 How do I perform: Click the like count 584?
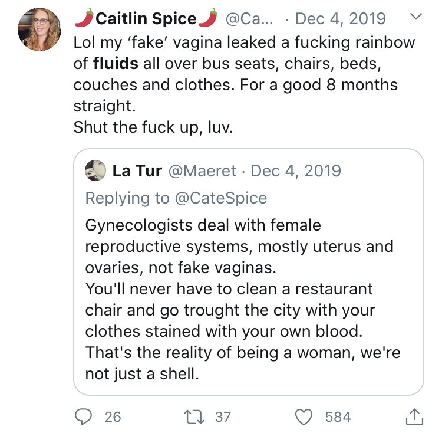(338, 417)
